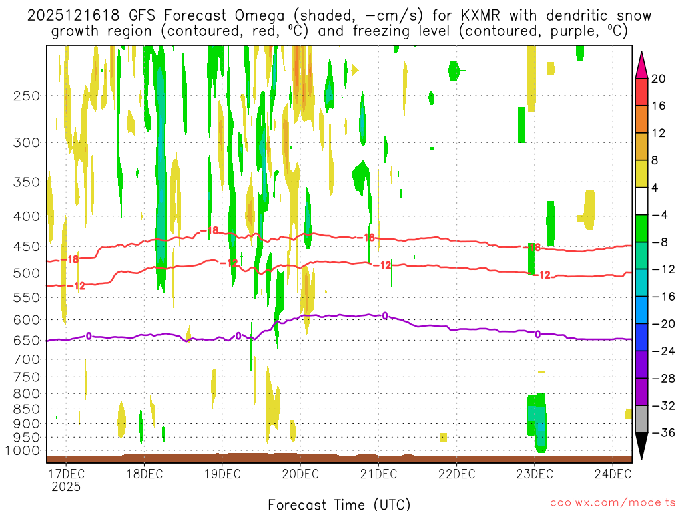Click the 900 pressure level label
This screenshot has height=511, width=682.
[x=27, y=423]
